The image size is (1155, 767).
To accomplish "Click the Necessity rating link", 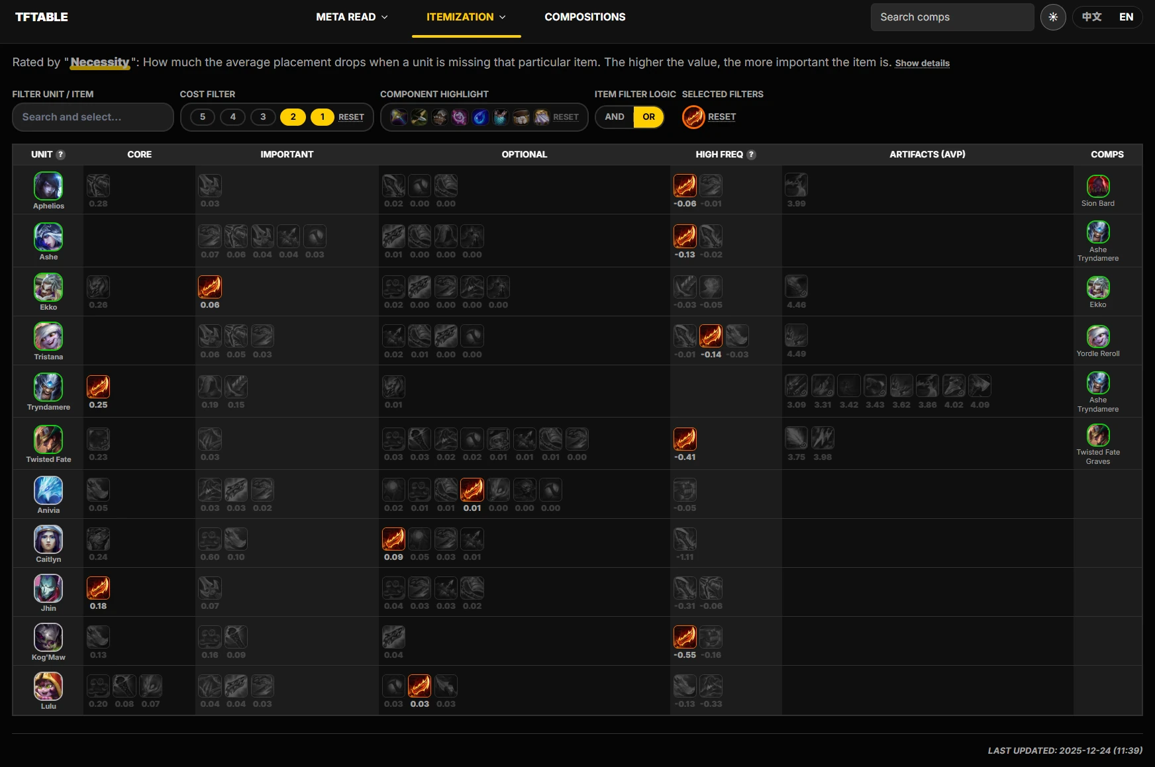I will (x=100, y=62).
